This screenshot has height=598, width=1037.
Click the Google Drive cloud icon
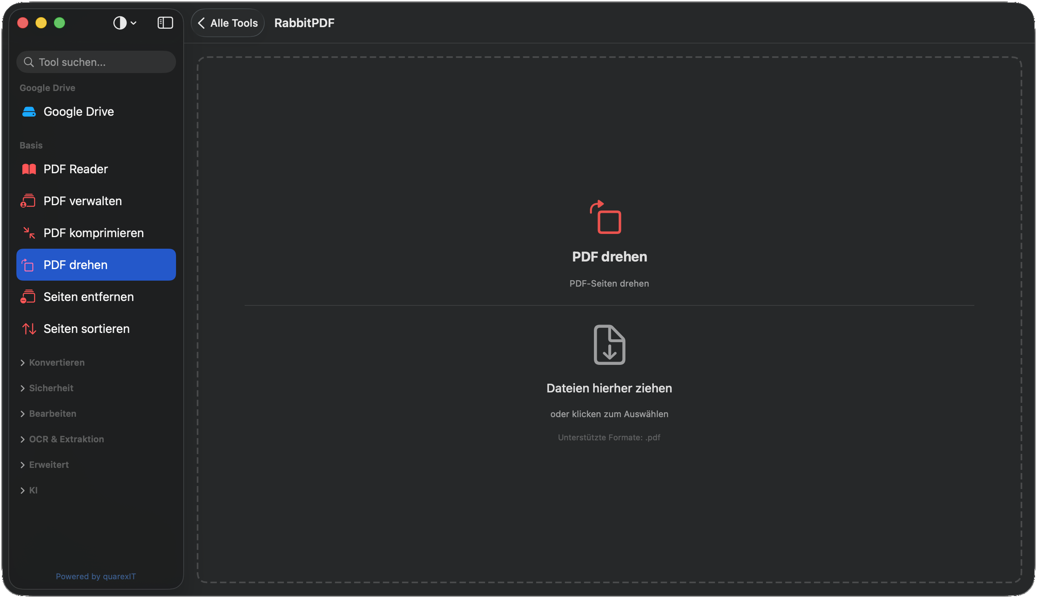(x=29, y=112)
